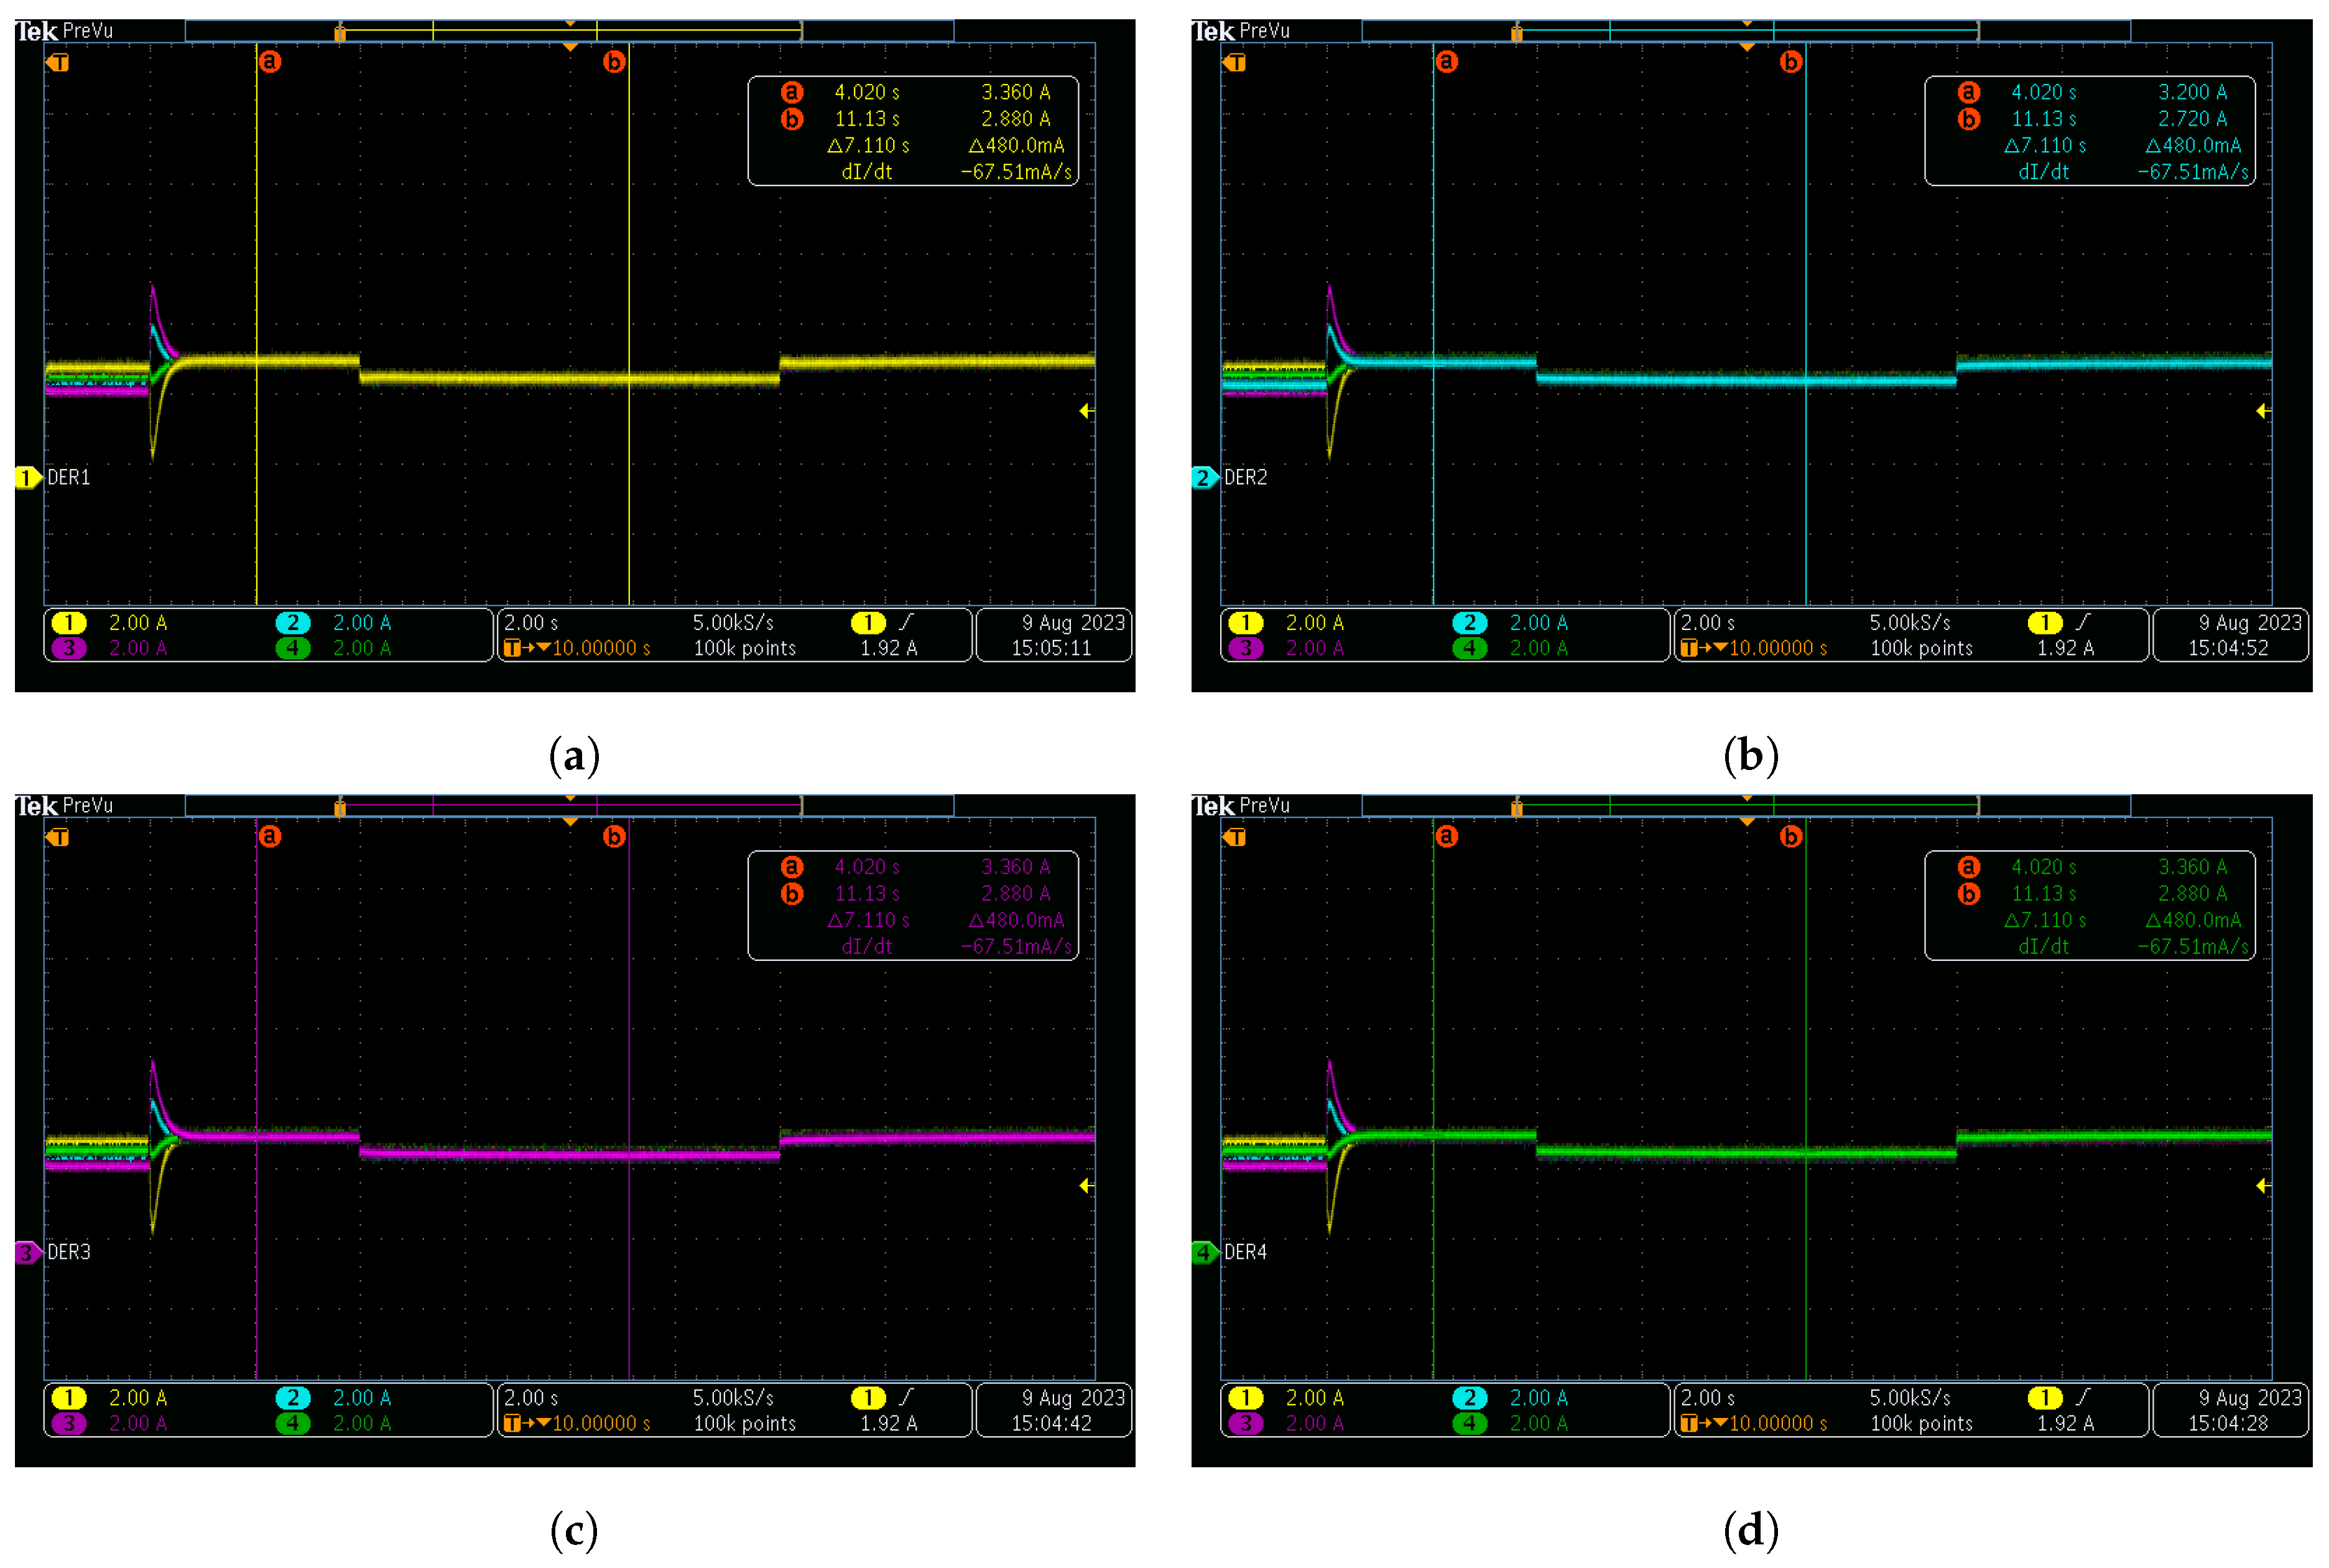Viewport: 2329px width, 1568px height.
Task: Toggle the channel 3 badge below the DER1 plot
Action: coord(69,648)
